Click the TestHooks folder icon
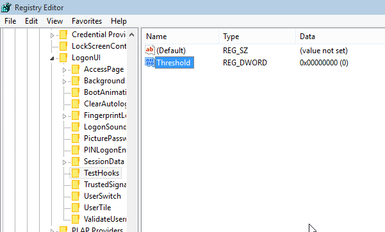Screen dimensions: 385x232 click(x=76, y=173)
